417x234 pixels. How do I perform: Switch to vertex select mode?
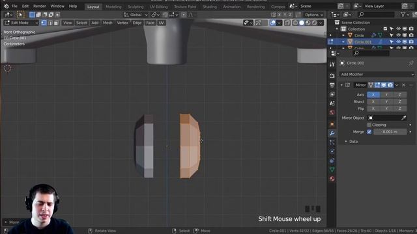click(44, 23)
